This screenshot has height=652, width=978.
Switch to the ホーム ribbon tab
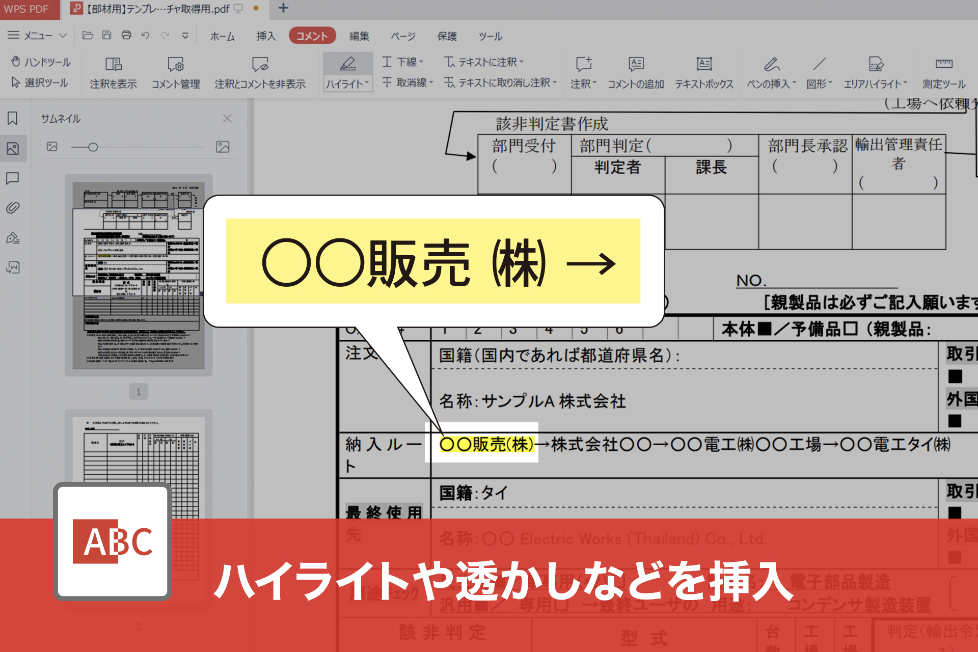[x=222, y=36]
